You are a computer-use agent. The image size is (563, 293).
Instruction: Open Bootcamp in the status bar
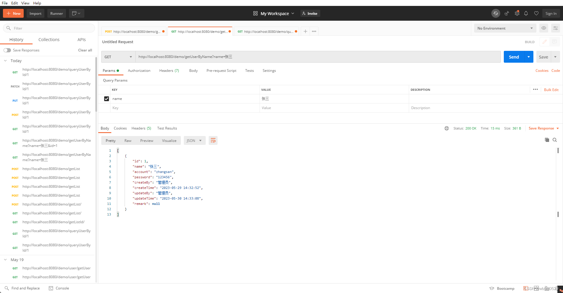pyautogui.click(x=502, y=289)
